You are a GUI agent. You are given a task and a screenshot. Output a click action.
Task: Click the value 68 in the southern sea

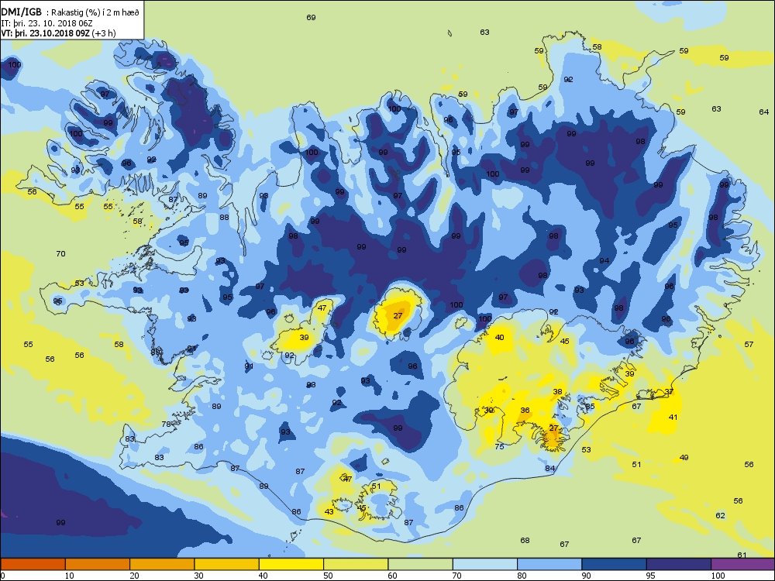[x=525, y=540]
